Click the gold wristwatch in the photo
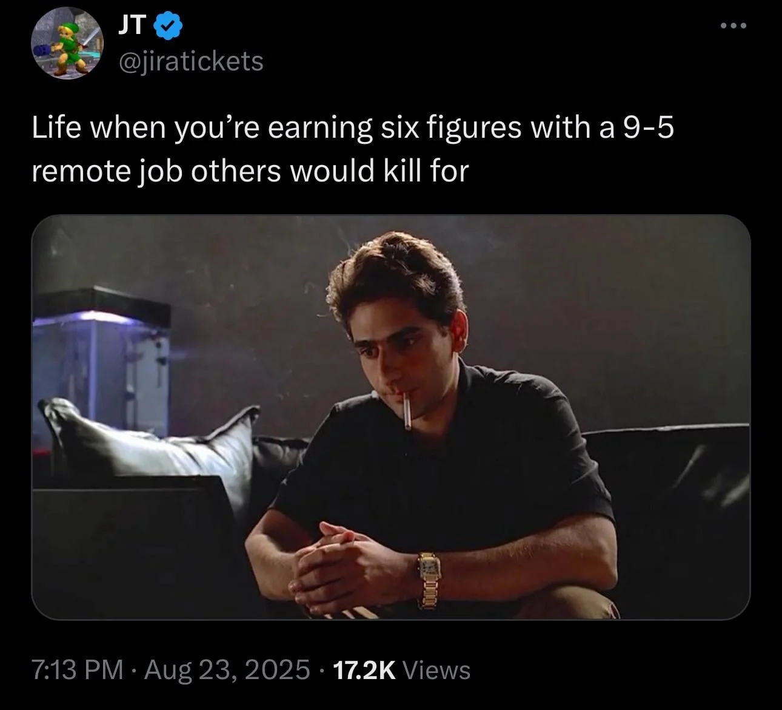This screenshot has height=710, width=782. 428,578
